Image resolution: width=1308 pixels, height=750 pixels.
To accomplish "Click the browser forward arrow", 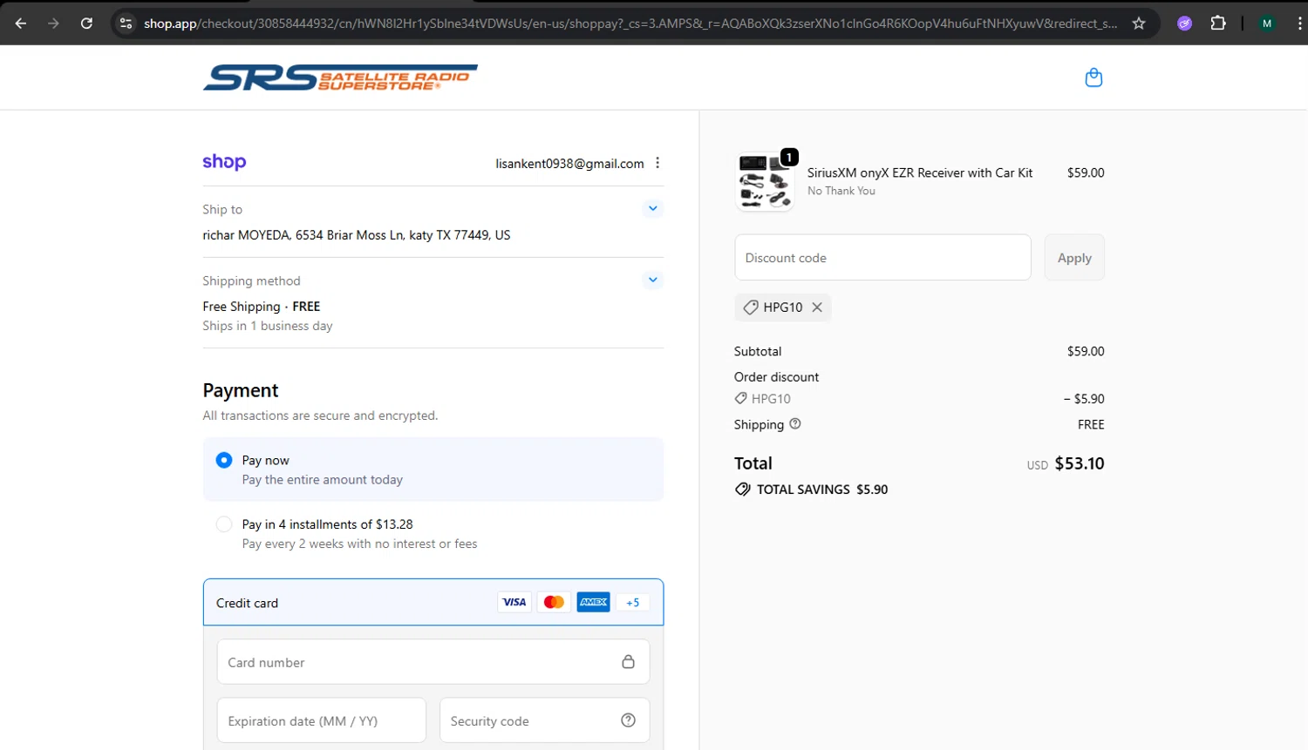I will (x=53, y=24).
